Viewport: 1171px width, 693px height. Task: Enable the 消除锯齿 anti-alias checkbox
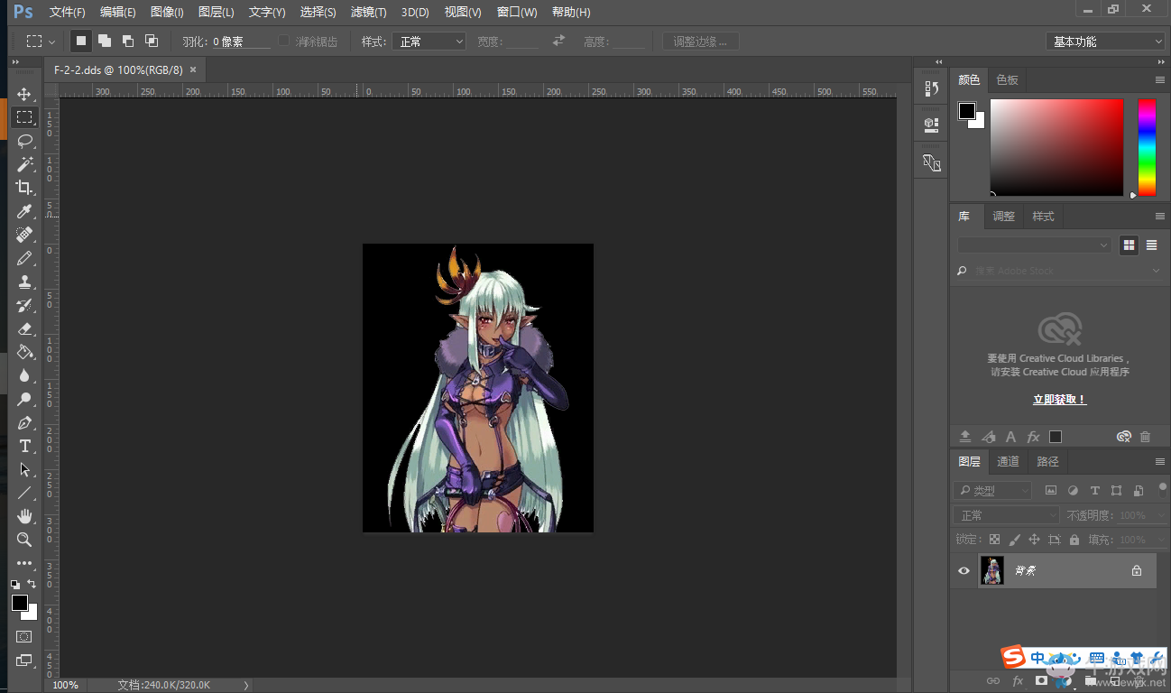[x=284, y=41]
